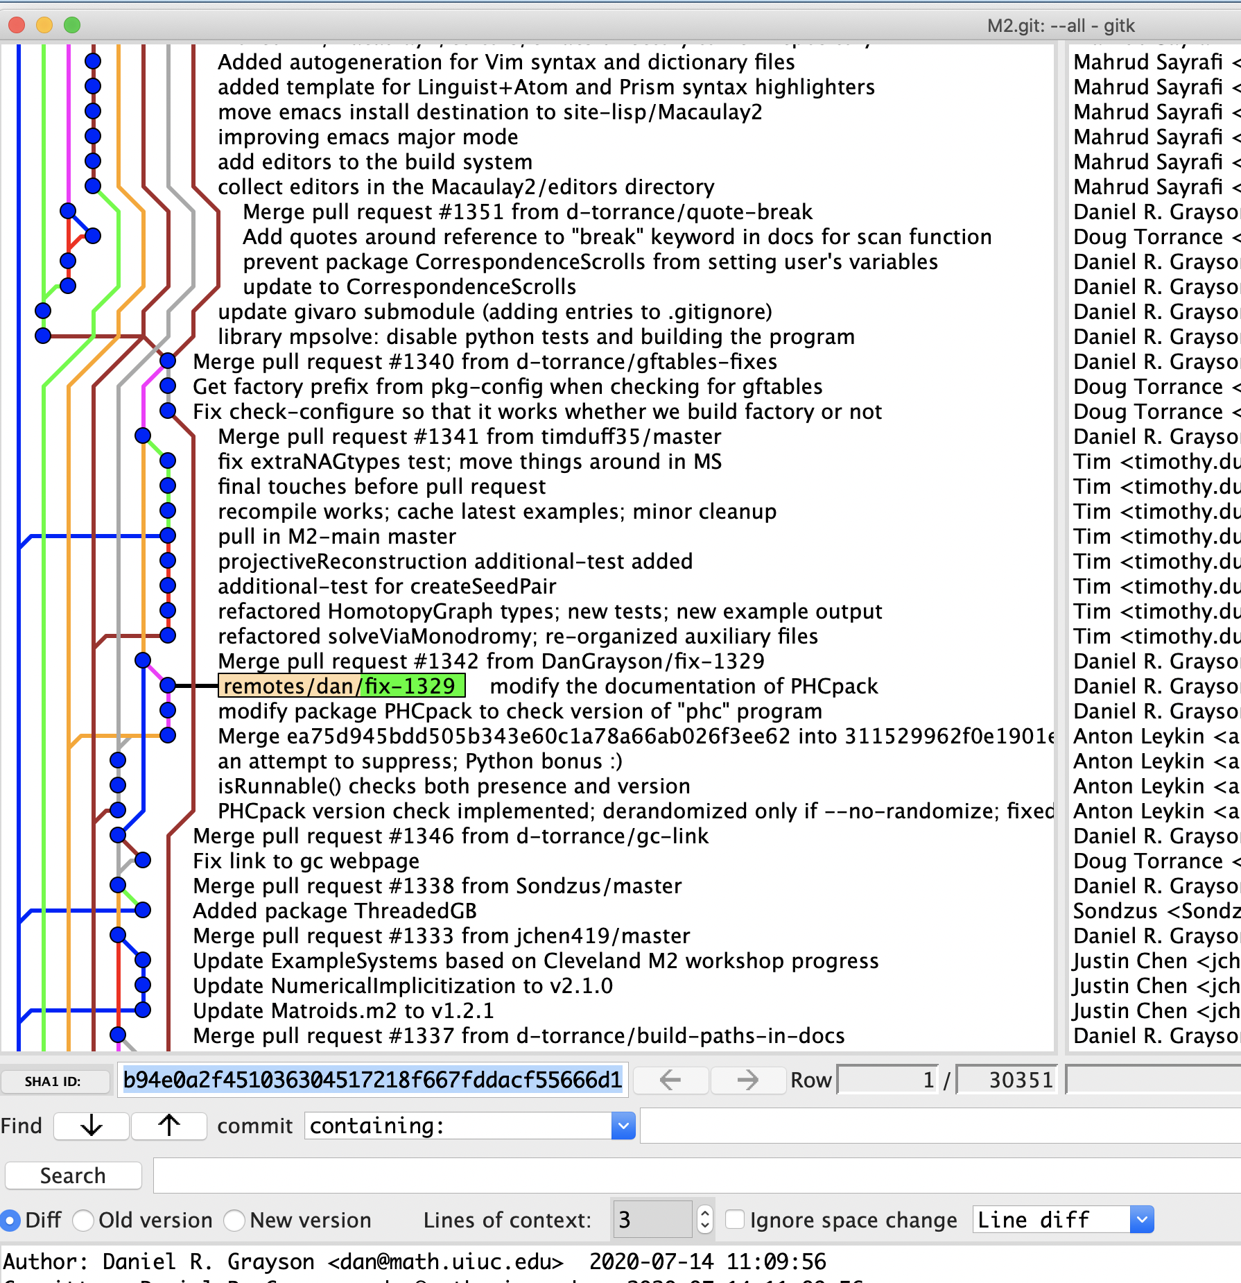Enable the "Ignore space change" checkbox
The height and width of the screenshot is (1283, 1241).
pyautogui.click(x=736, y=1220)
